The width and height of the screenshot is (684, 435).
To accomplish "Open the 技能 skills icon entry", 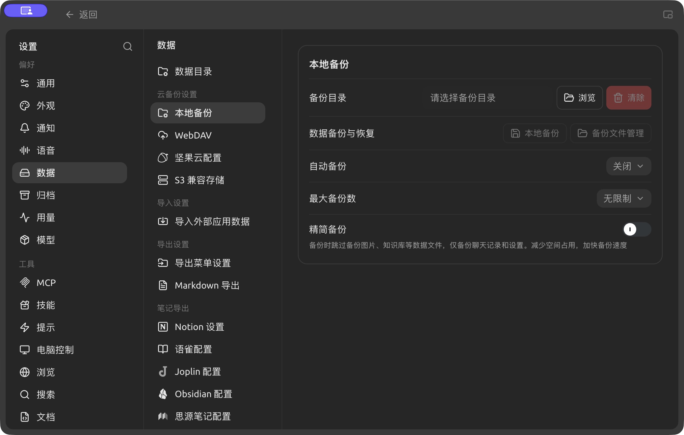I will click(25, 305).
